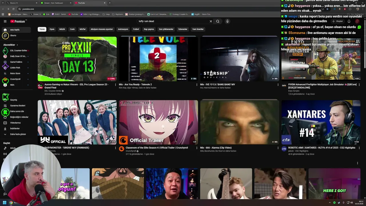Open the ESL Counter-Strike channel avatar
Screen dimensions: 366x206
[40, 86]
